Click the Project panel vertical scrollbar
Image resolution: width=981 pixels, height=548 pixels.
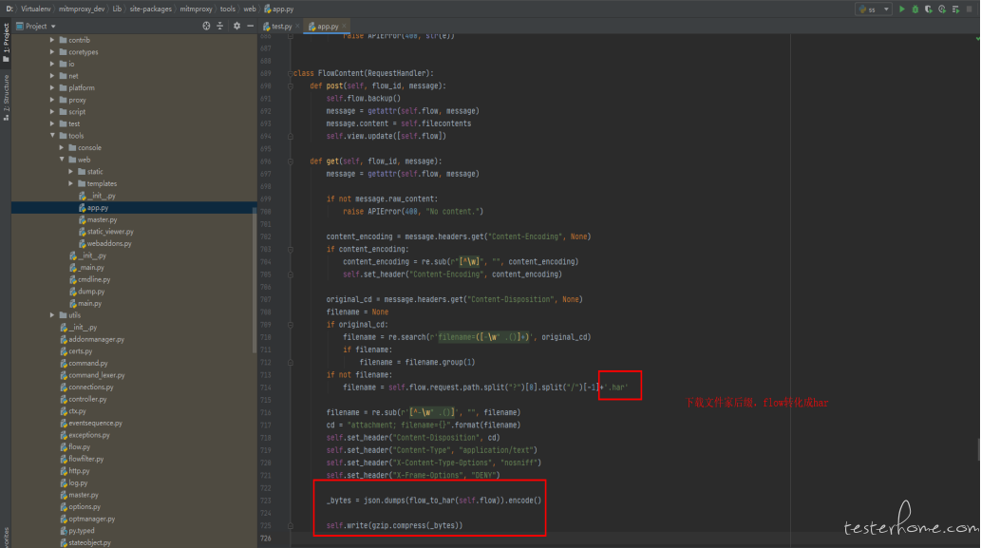254,281
